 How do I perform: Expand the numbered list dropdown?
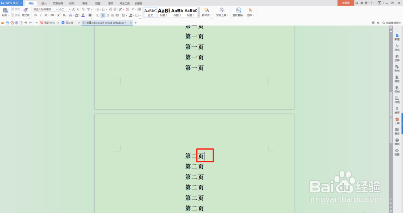click(x=107, y=10)
